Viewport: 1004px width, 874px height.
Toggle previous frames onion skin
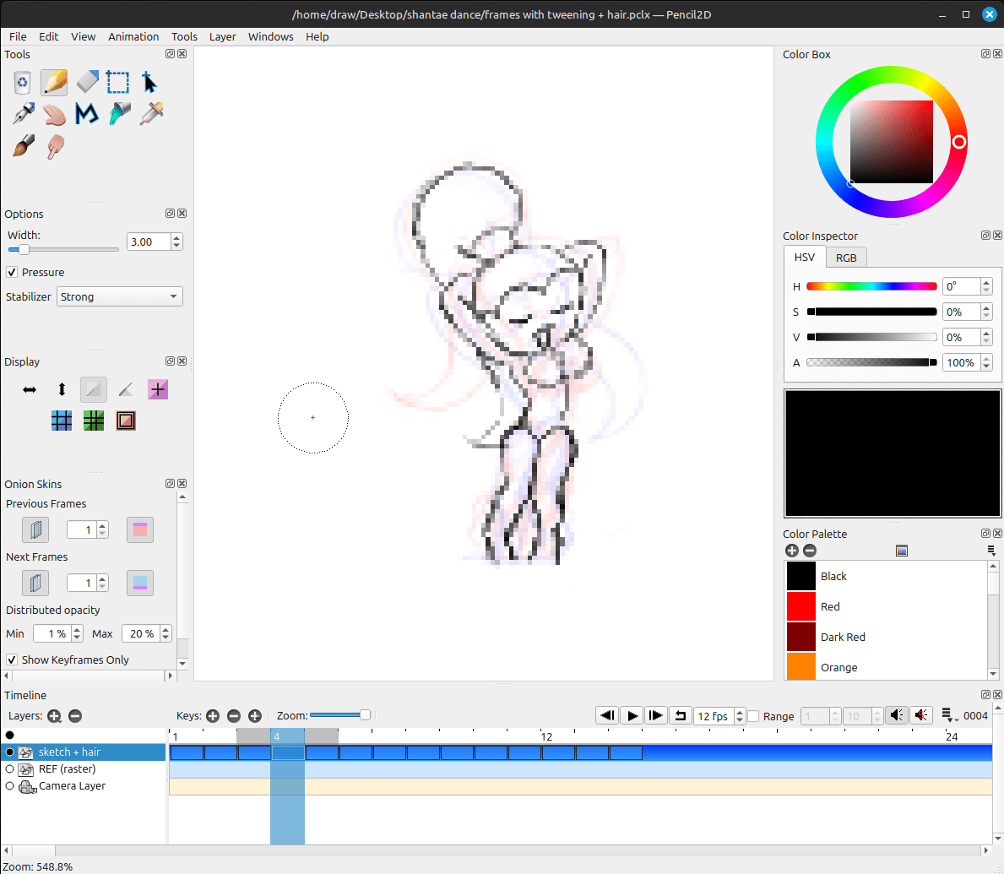(x=35, y=529)
